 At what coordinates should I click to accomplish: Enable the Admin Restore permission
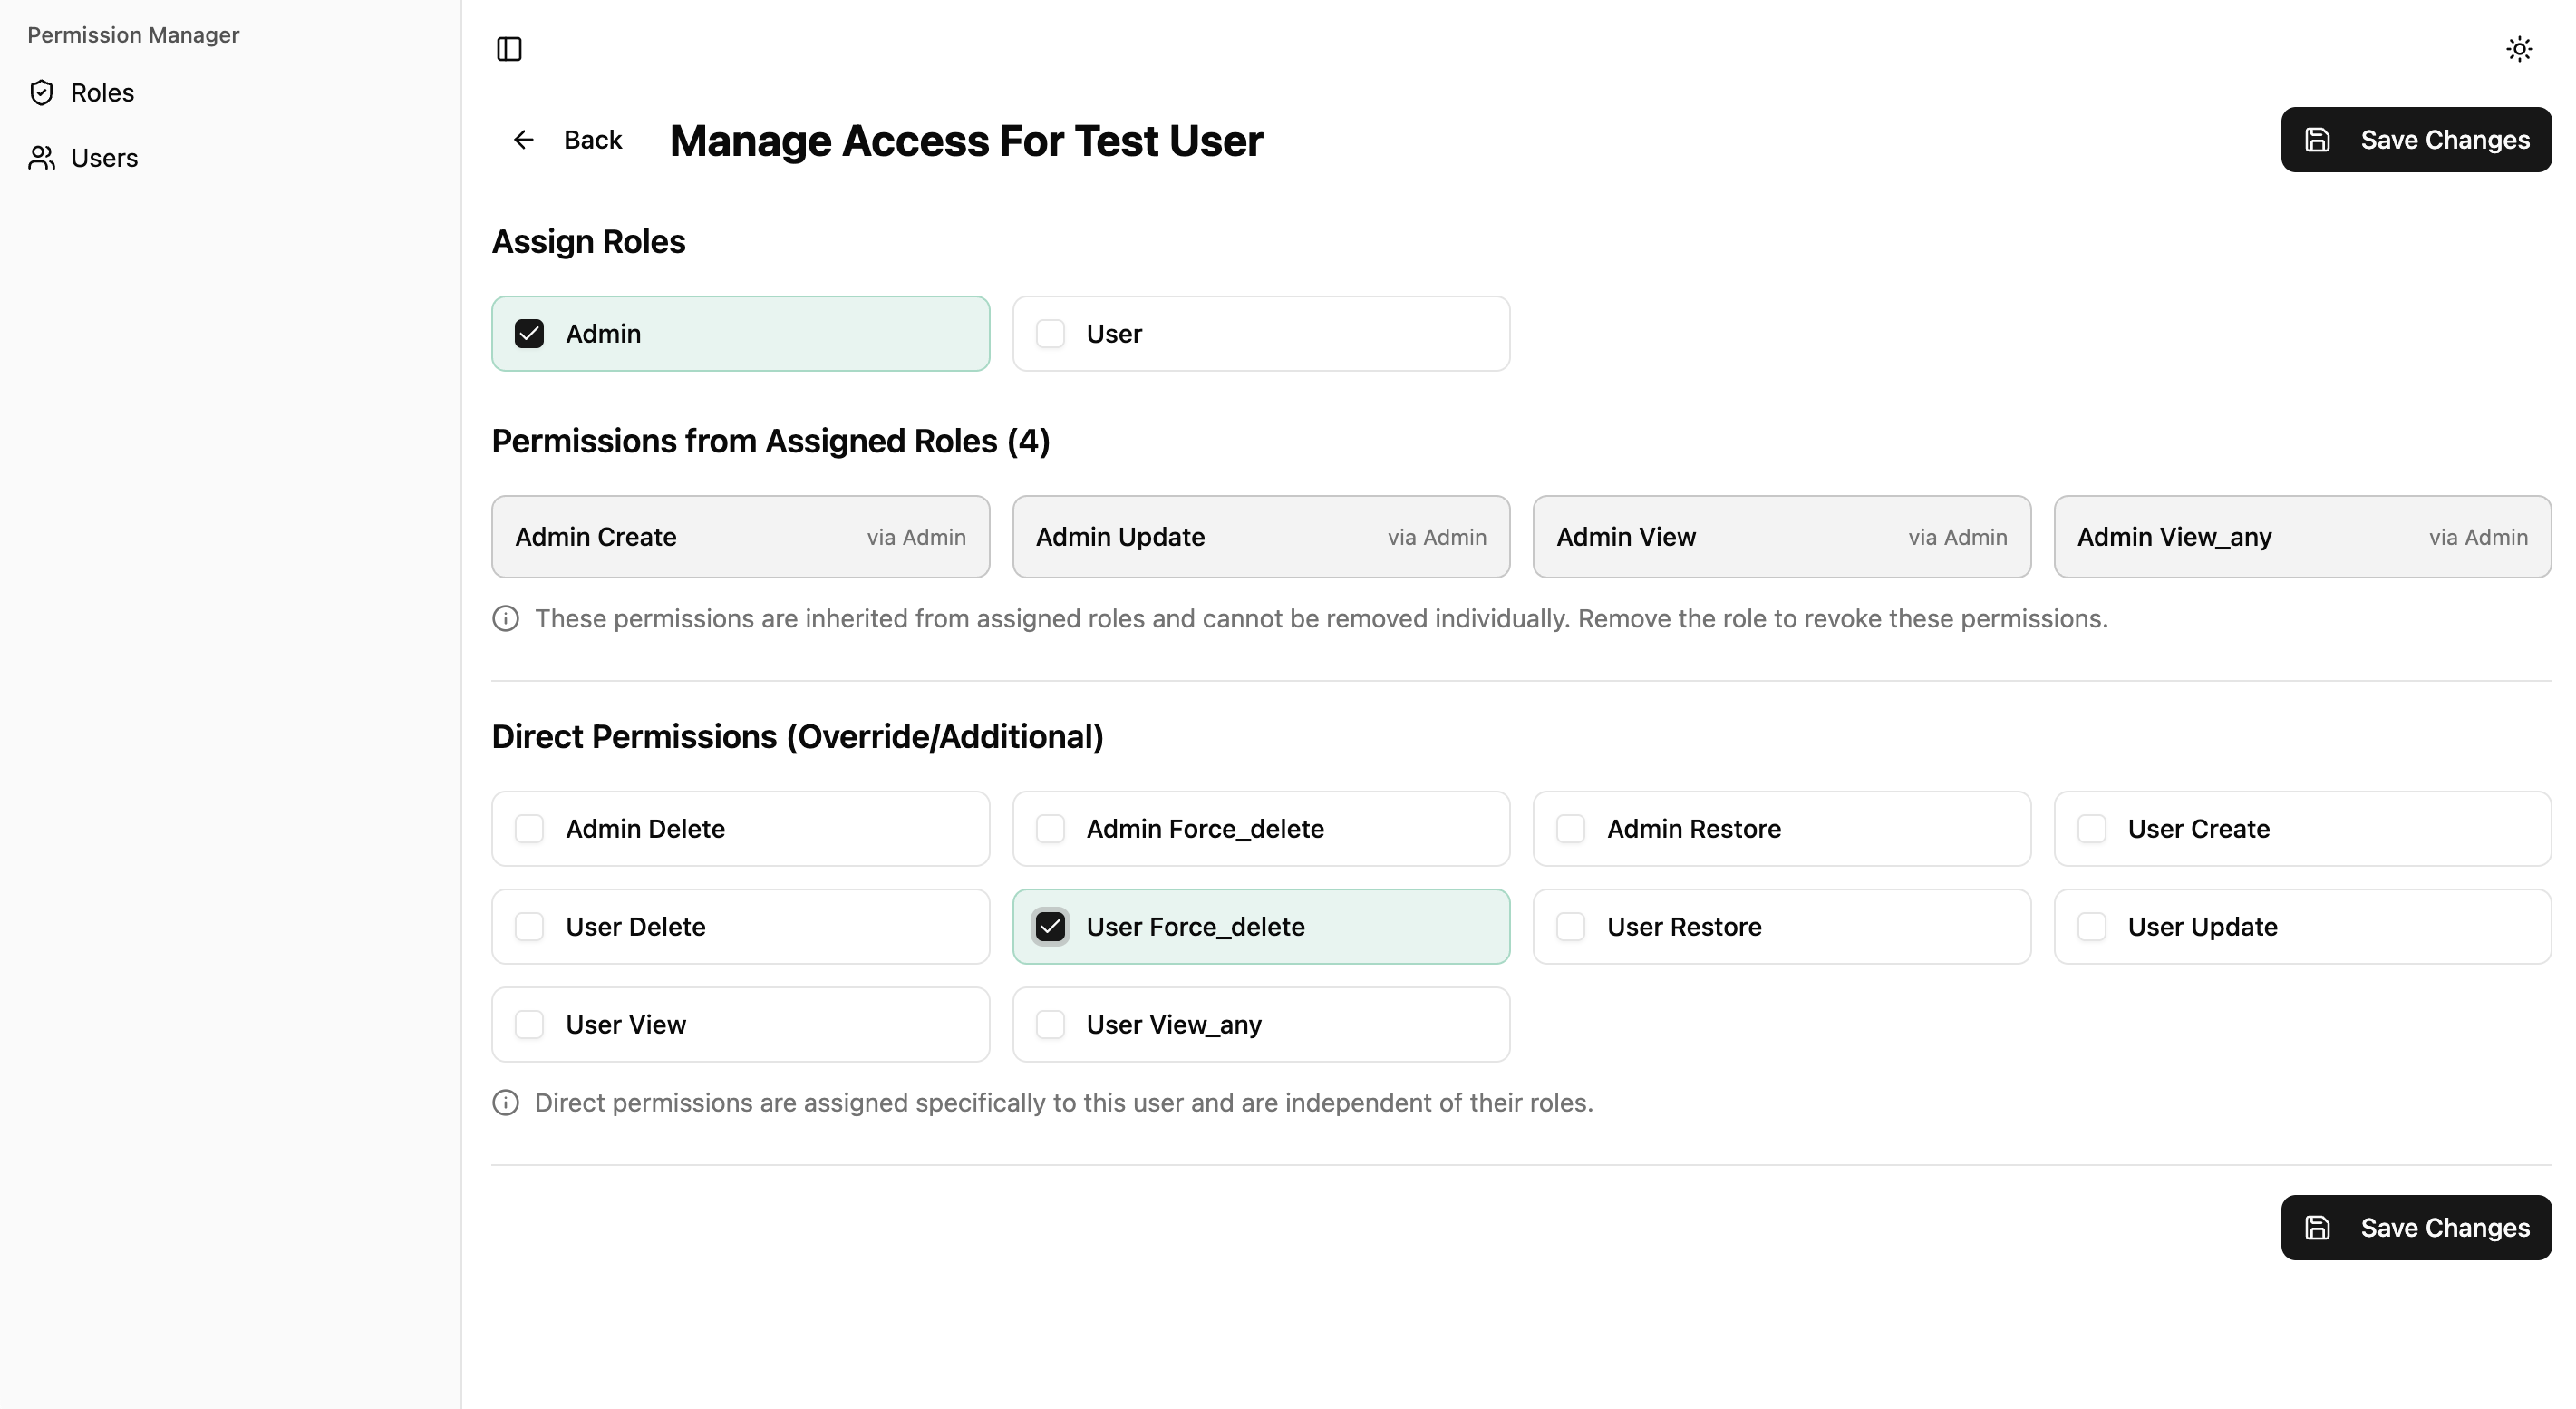[1570, 828]
